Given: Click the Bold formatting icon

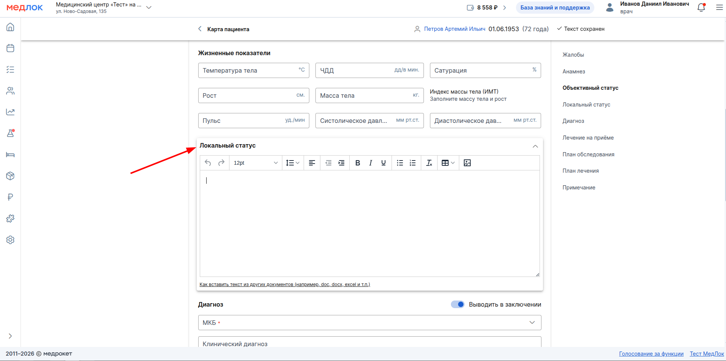Looking at the screenshot, I should (x=357, y=163).
